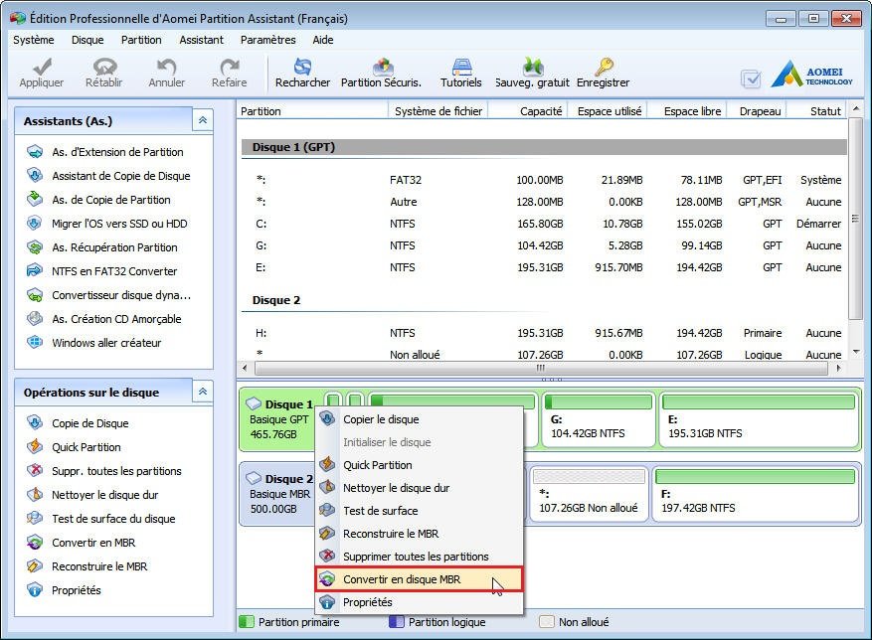Toggle the checkbox icon beside AOMEI logo
Image resolution: width=872 pixels, height=640 pixels.
click(x=751, y=79)
